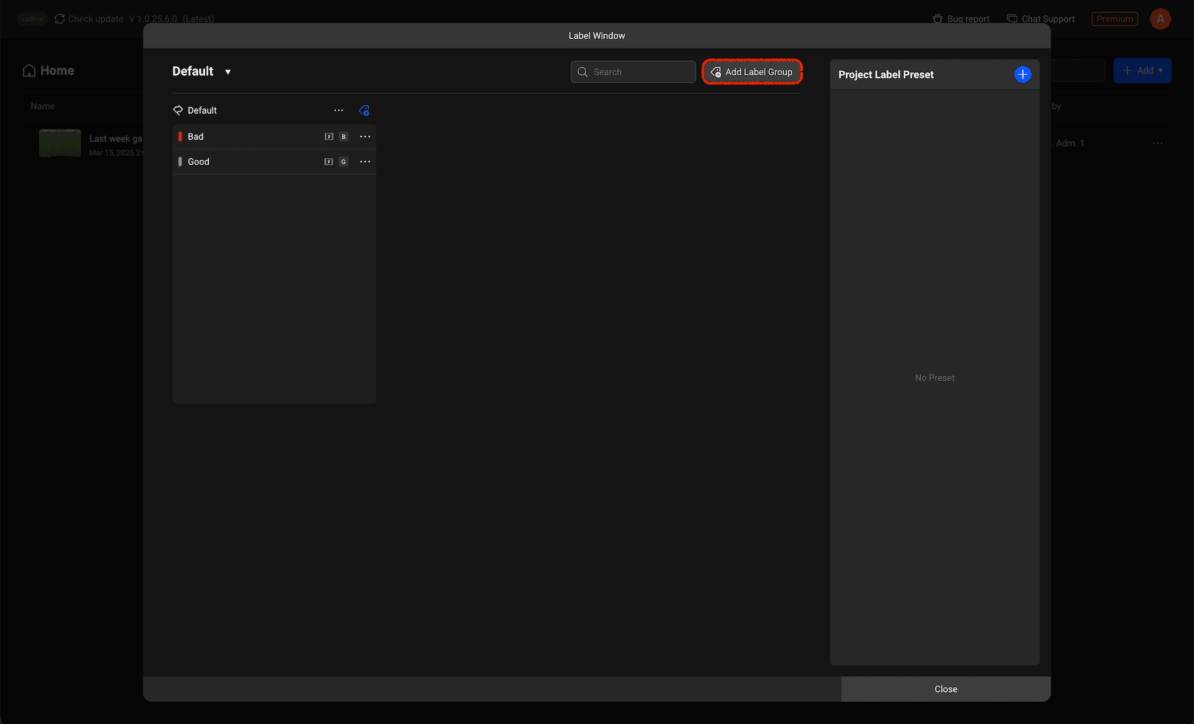Click the Add Label Group button

752,72
